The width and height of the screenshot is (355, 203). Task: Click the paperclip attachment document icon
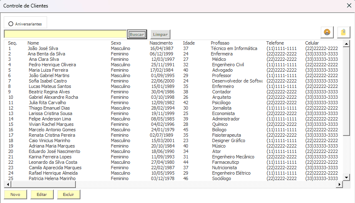point(343,32)
